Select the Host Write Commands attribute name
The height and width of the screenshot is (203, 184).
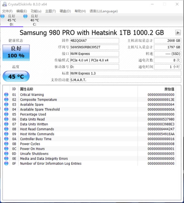point(37,134)
